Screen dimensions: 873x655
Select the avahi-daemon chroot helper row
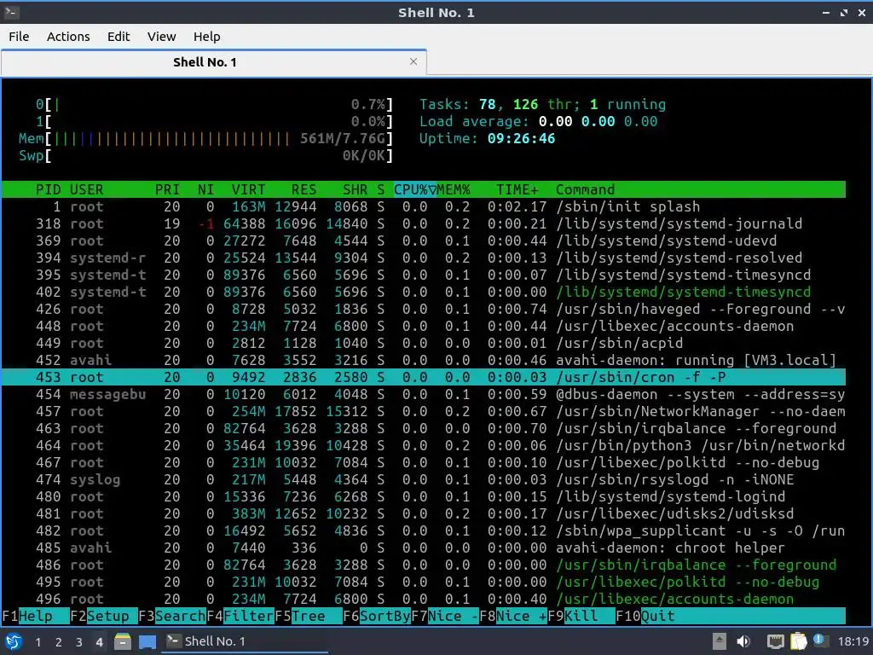click(x=423, y=548)
